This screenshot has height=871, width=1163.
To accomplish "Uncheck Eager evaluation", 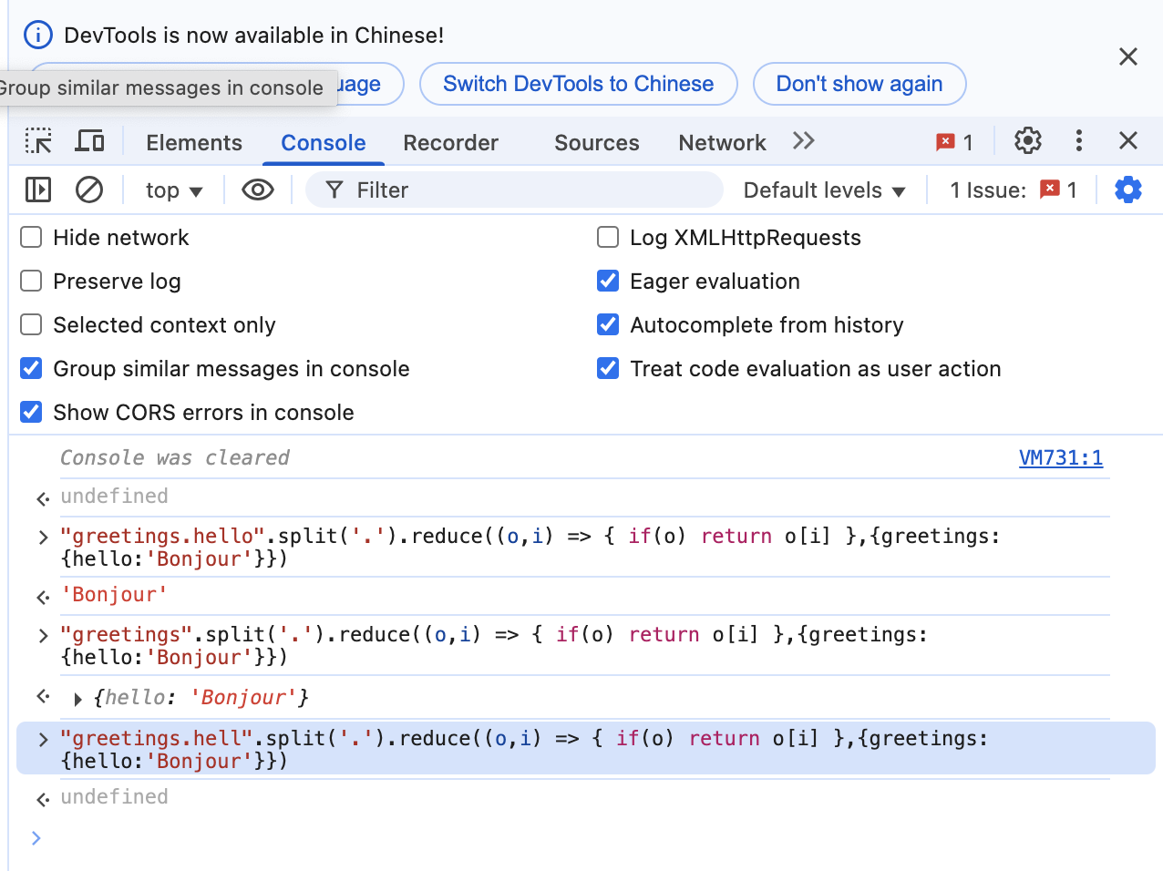I will pos(608,282).
